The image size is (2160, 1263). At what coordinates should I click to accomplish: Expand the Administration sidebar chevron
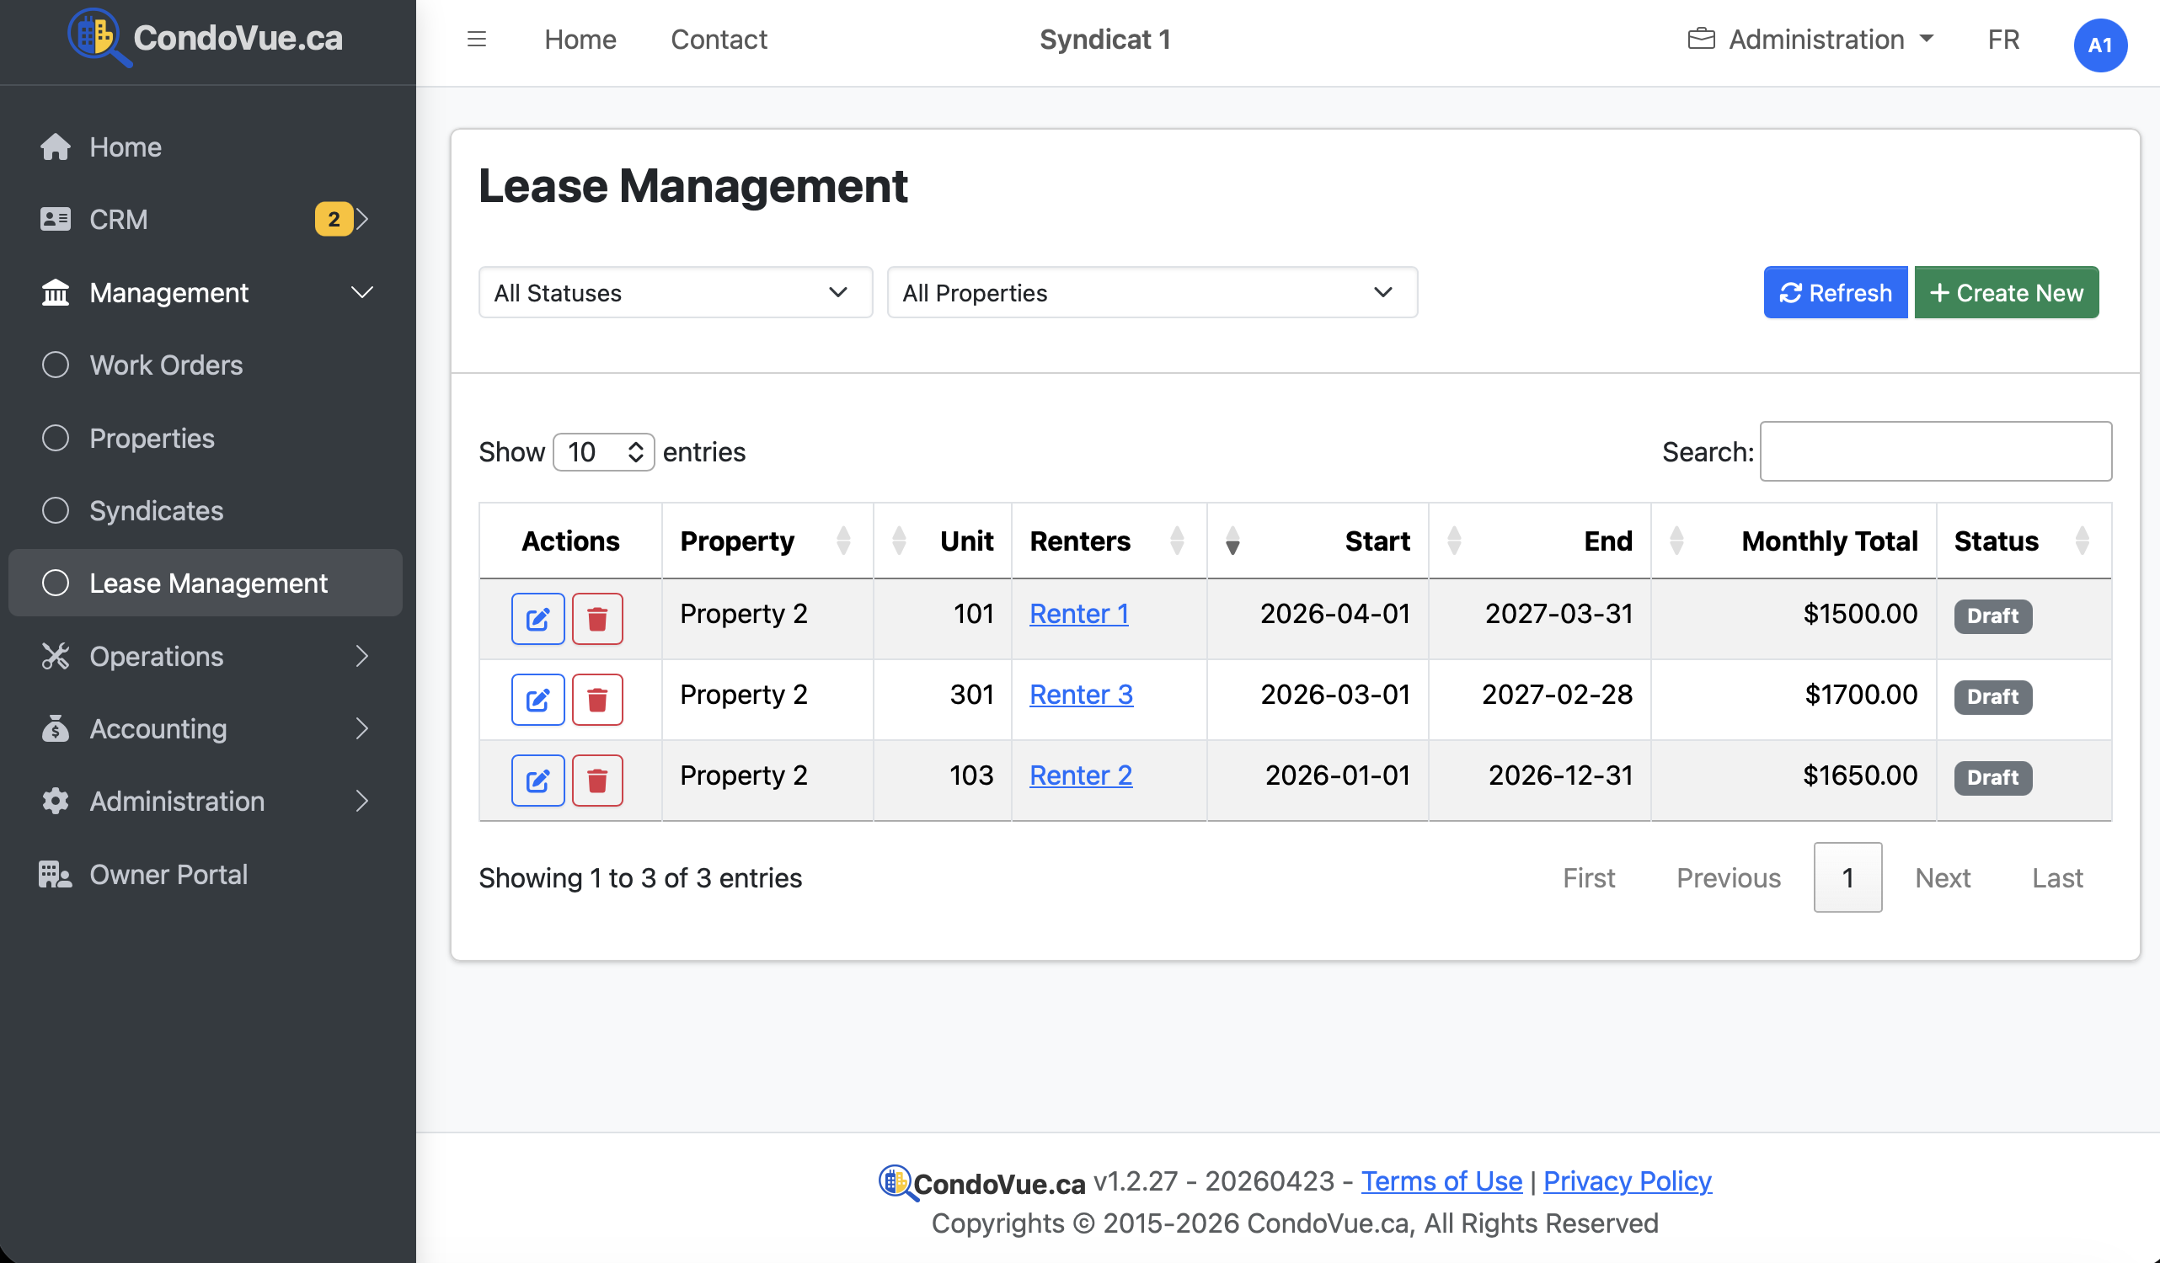361,801
